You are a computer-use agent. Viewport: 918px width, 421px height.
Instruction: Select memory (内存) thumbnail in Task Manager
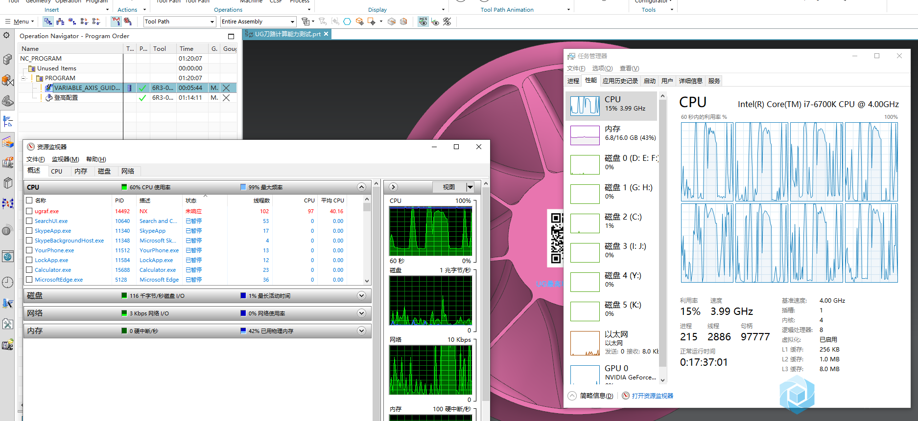(x=585, y=135)
